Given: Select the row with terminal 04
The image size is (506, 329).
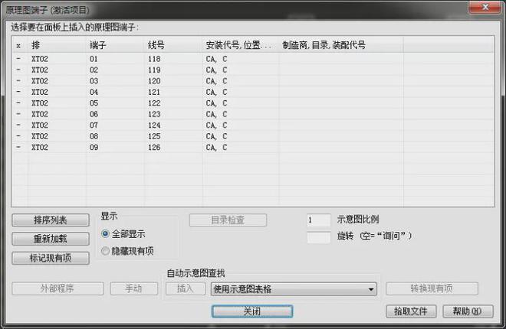Looking at the screenshot, I should click(253, 92).
